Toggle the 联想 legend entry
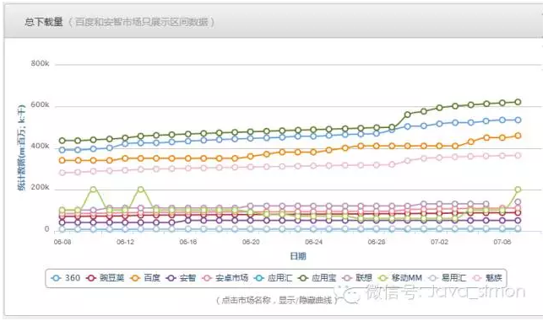The width and height of the screenshot is (548, 321). pyautogui.click(x=357, y=278)
